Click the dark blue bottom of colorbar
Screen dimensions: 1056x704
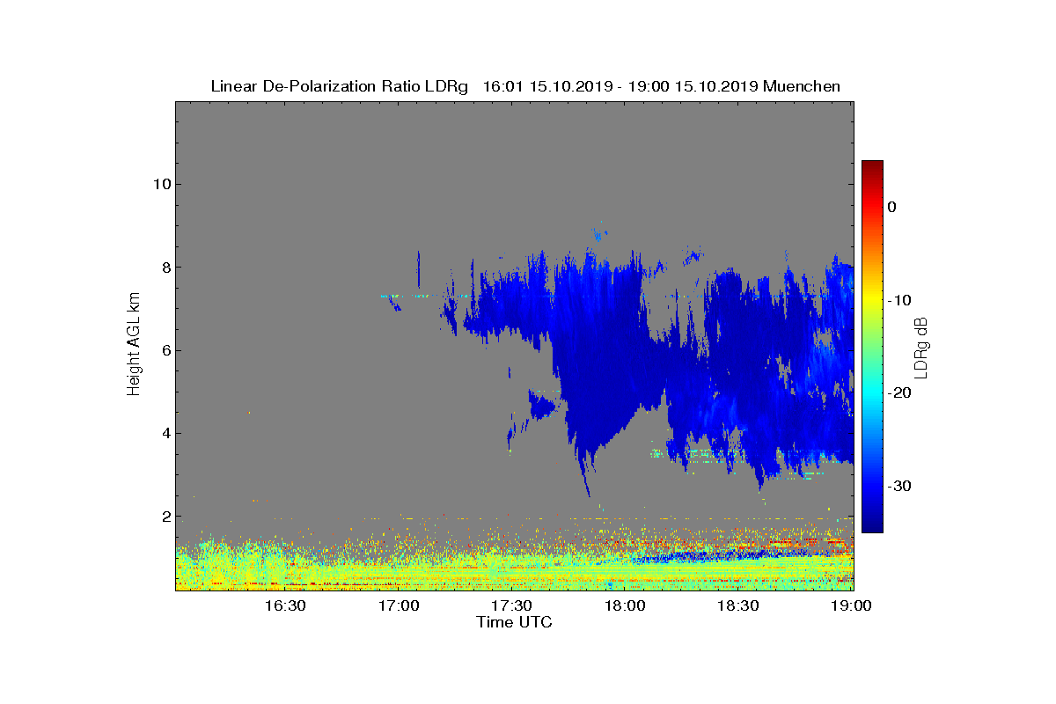pos(872,525)
